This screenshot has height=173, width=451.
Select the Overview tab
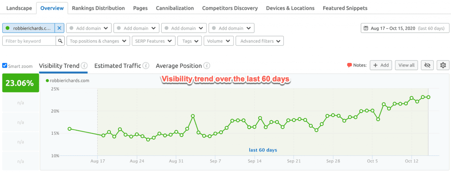pos(52,8)
